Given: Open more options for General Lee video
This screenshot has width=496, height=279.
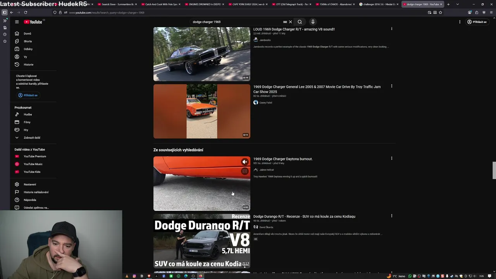Looking at the screenshot, I should pos(392,86).
